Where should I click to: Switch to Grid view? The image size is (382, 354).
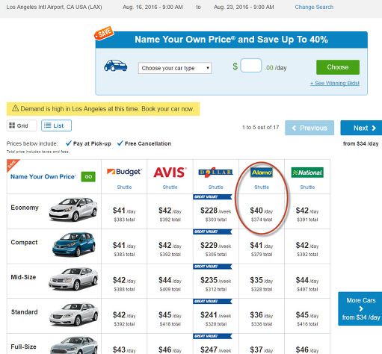click(x=22, y=125)
